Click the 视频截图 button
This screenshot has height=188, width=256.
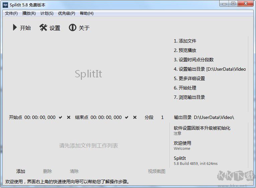tap(156, 171)
